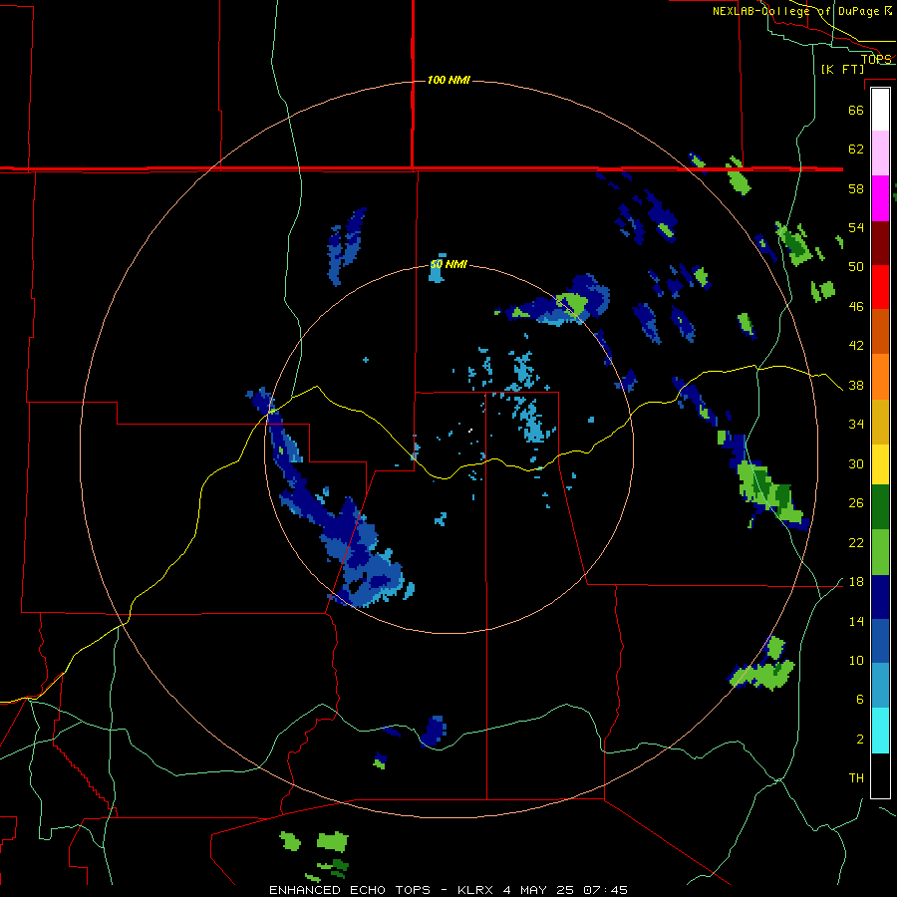
Task: Click the "[K FT]" units label
Action: (x=842, y=69)
